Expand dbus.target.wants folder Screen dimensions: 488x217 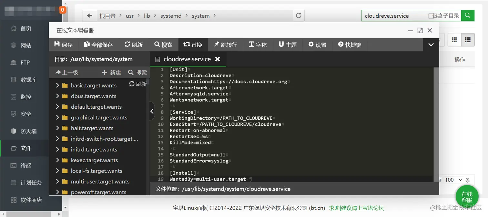click(57, 96)
